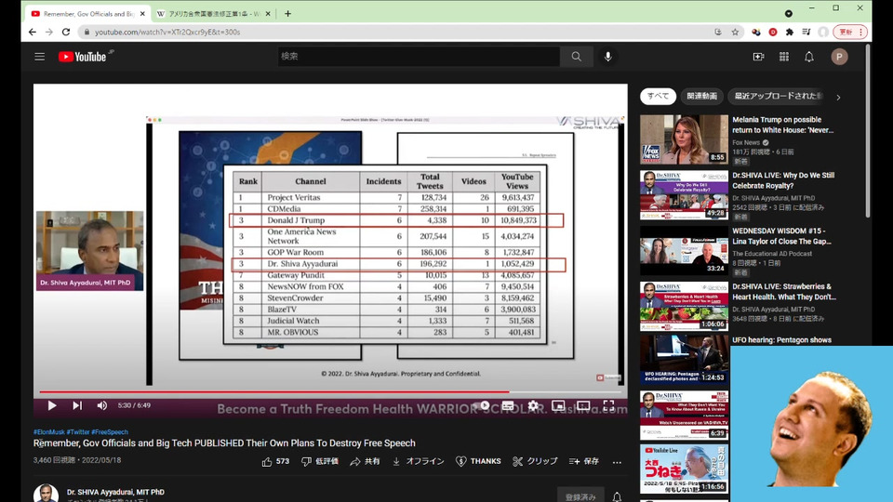
Task: Focus the YouTube search field
Action: pos(419,57)
